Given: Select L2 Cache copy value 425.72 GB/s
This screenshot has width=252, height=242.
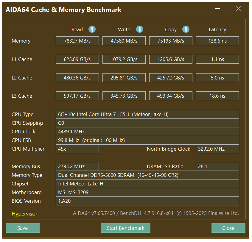Looking at the screenshot, I should coord(171,78).
